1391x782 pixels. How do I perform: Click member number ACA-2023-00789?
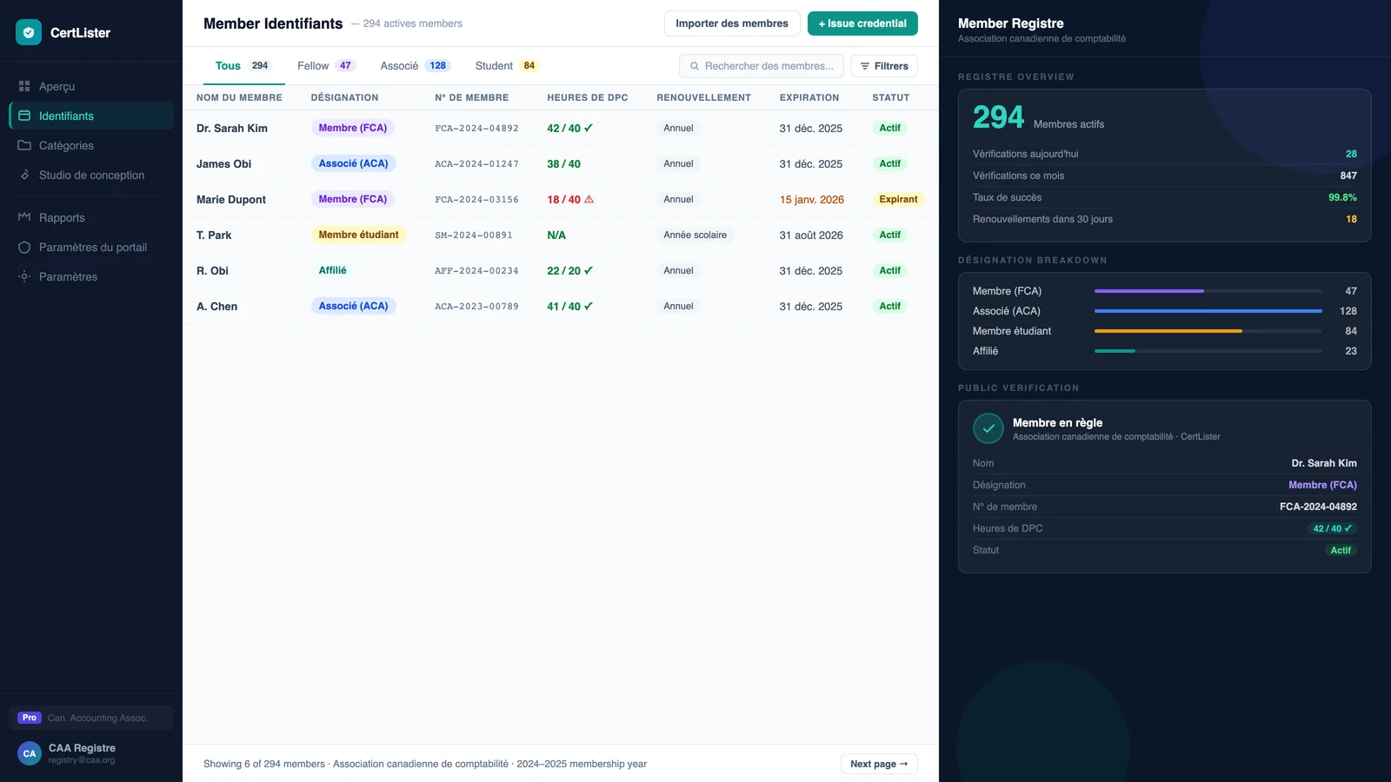coord(476,306)
